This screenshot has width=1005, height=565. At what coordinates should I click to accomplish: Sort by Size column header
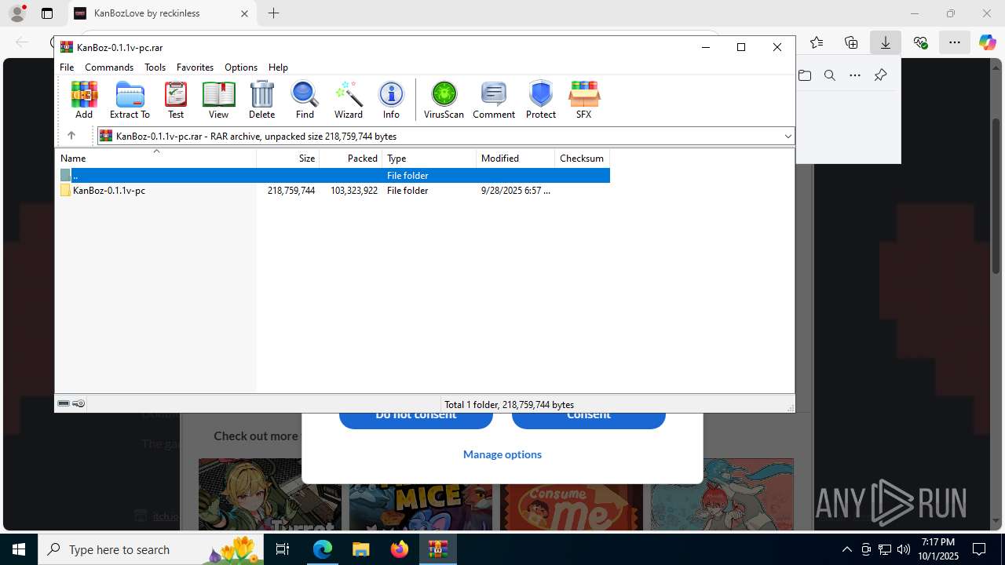point(288,158)
